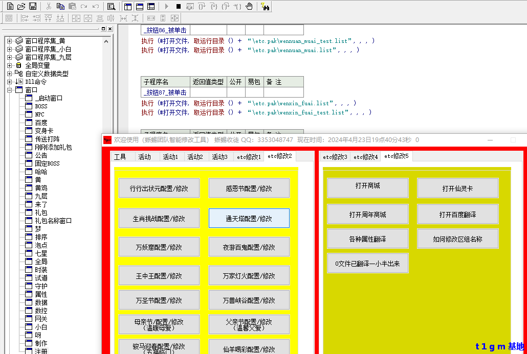Viewport: 527px width, 354px height.
Task: Click the hand icon in the toolbar
Action: (249, 7)
